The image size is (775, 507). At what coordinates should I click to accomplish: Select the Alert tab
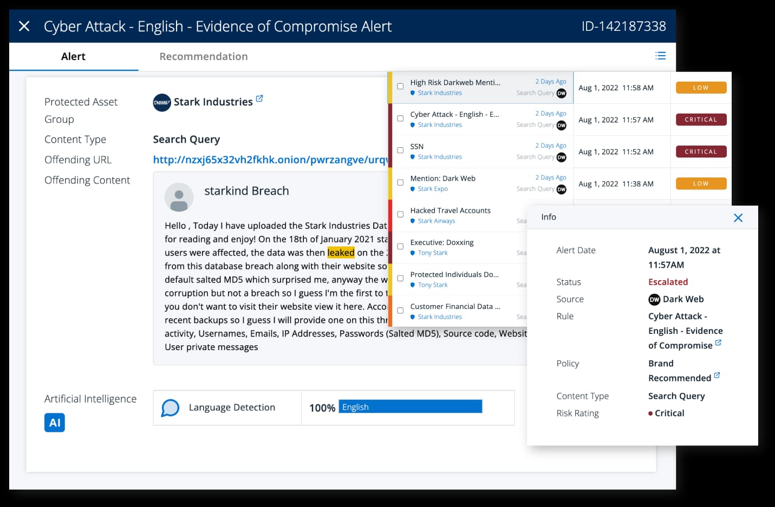pyautogui.click(x=73, y=57)
